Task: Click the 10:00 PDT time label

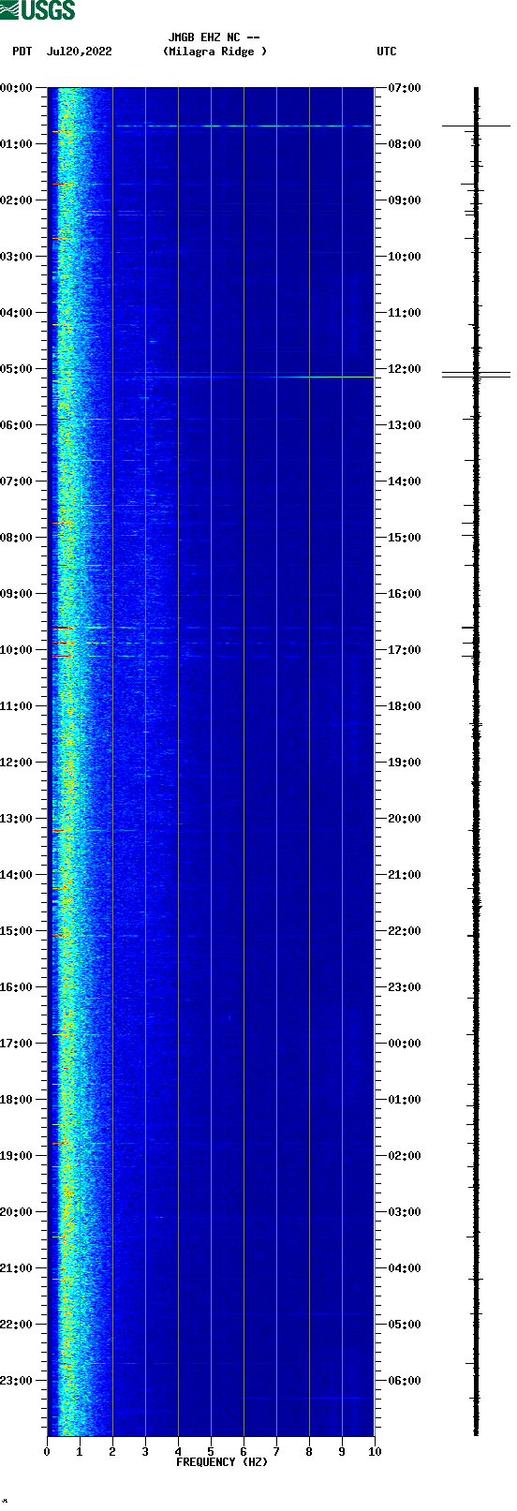Action: tap(17, 650)
